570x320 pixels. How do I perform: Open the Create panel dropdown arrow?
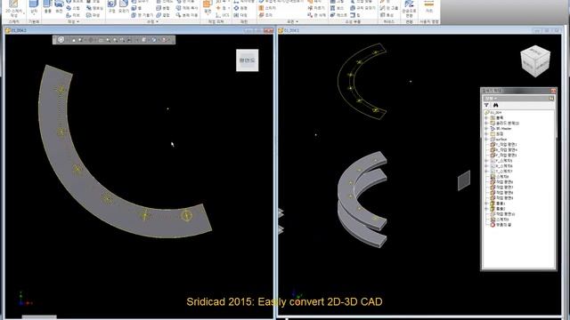tap(77, 21)
